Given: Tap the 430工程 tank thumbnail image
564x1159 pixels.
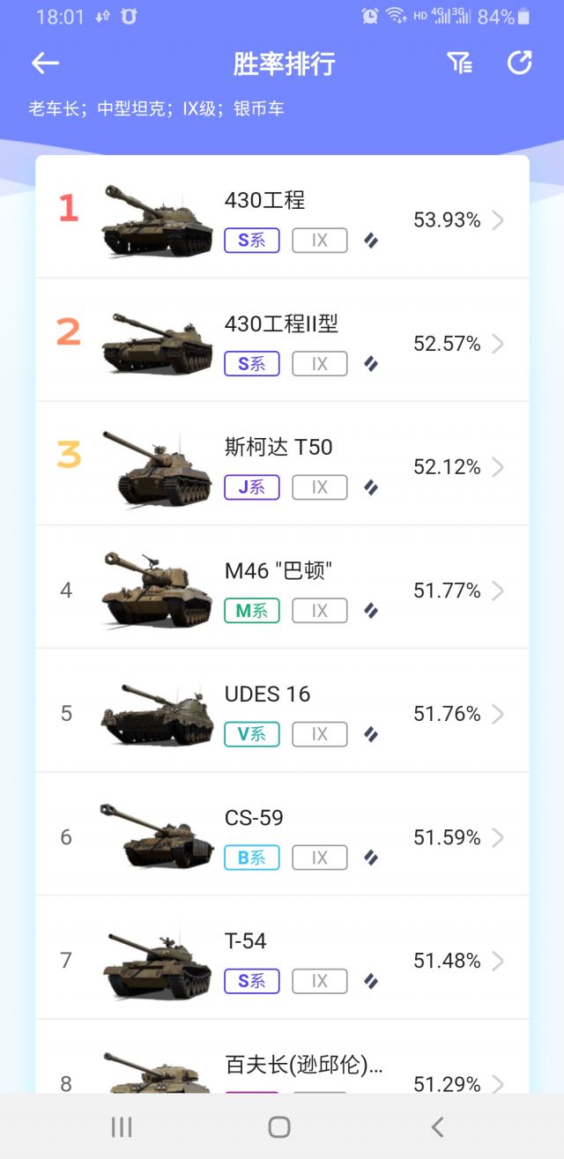Looking at the screenshot, I should pyautogui.click(x=156, y=222).
